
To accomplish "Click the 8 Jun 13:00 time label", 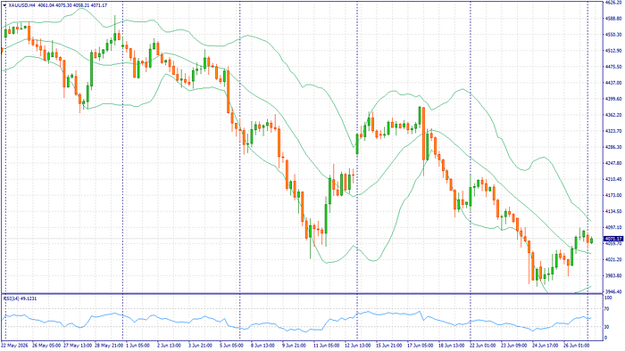I will tap(262, 346).
